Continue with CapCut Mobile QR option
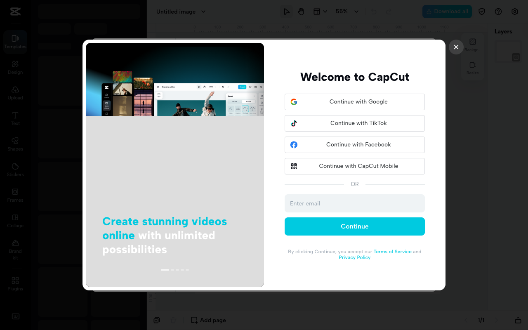528x330 pixels. (355, 166)
